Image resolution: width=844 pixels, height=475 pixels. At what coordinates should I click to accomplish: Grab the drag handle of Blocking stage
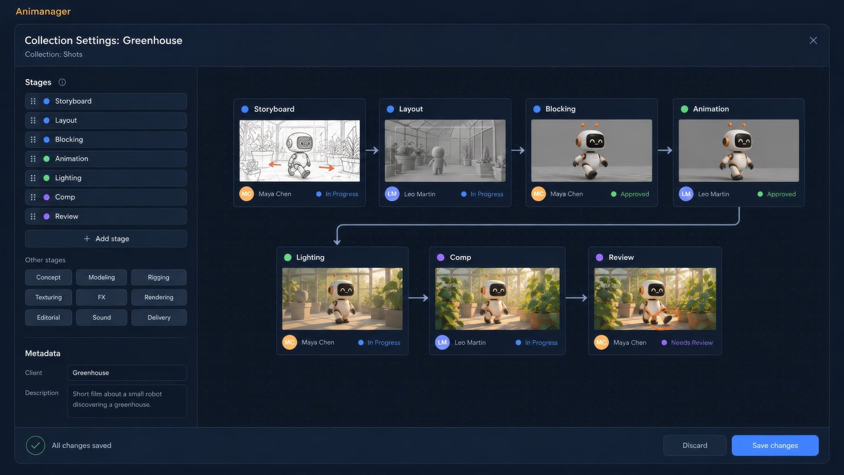(33, 140)
